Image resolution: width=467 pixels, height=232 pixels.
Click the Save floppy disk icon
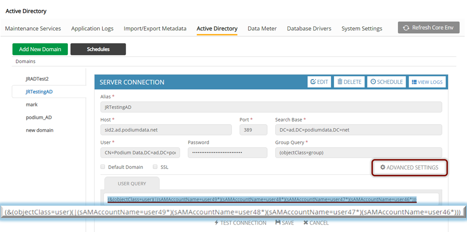pyautogui.click(x=278, y=223)
